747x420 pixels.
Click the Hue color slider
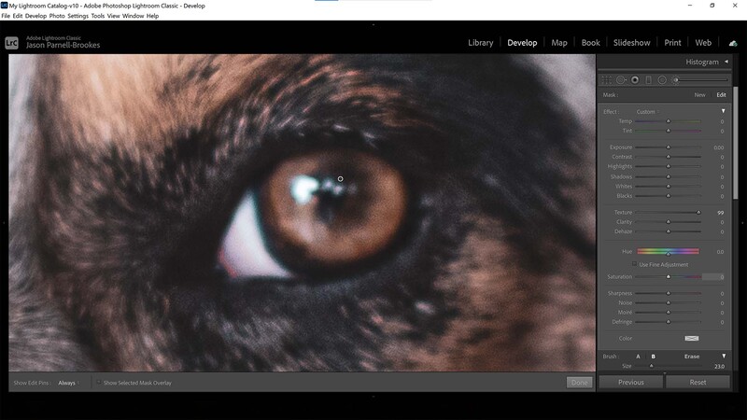tap(668, 251)
